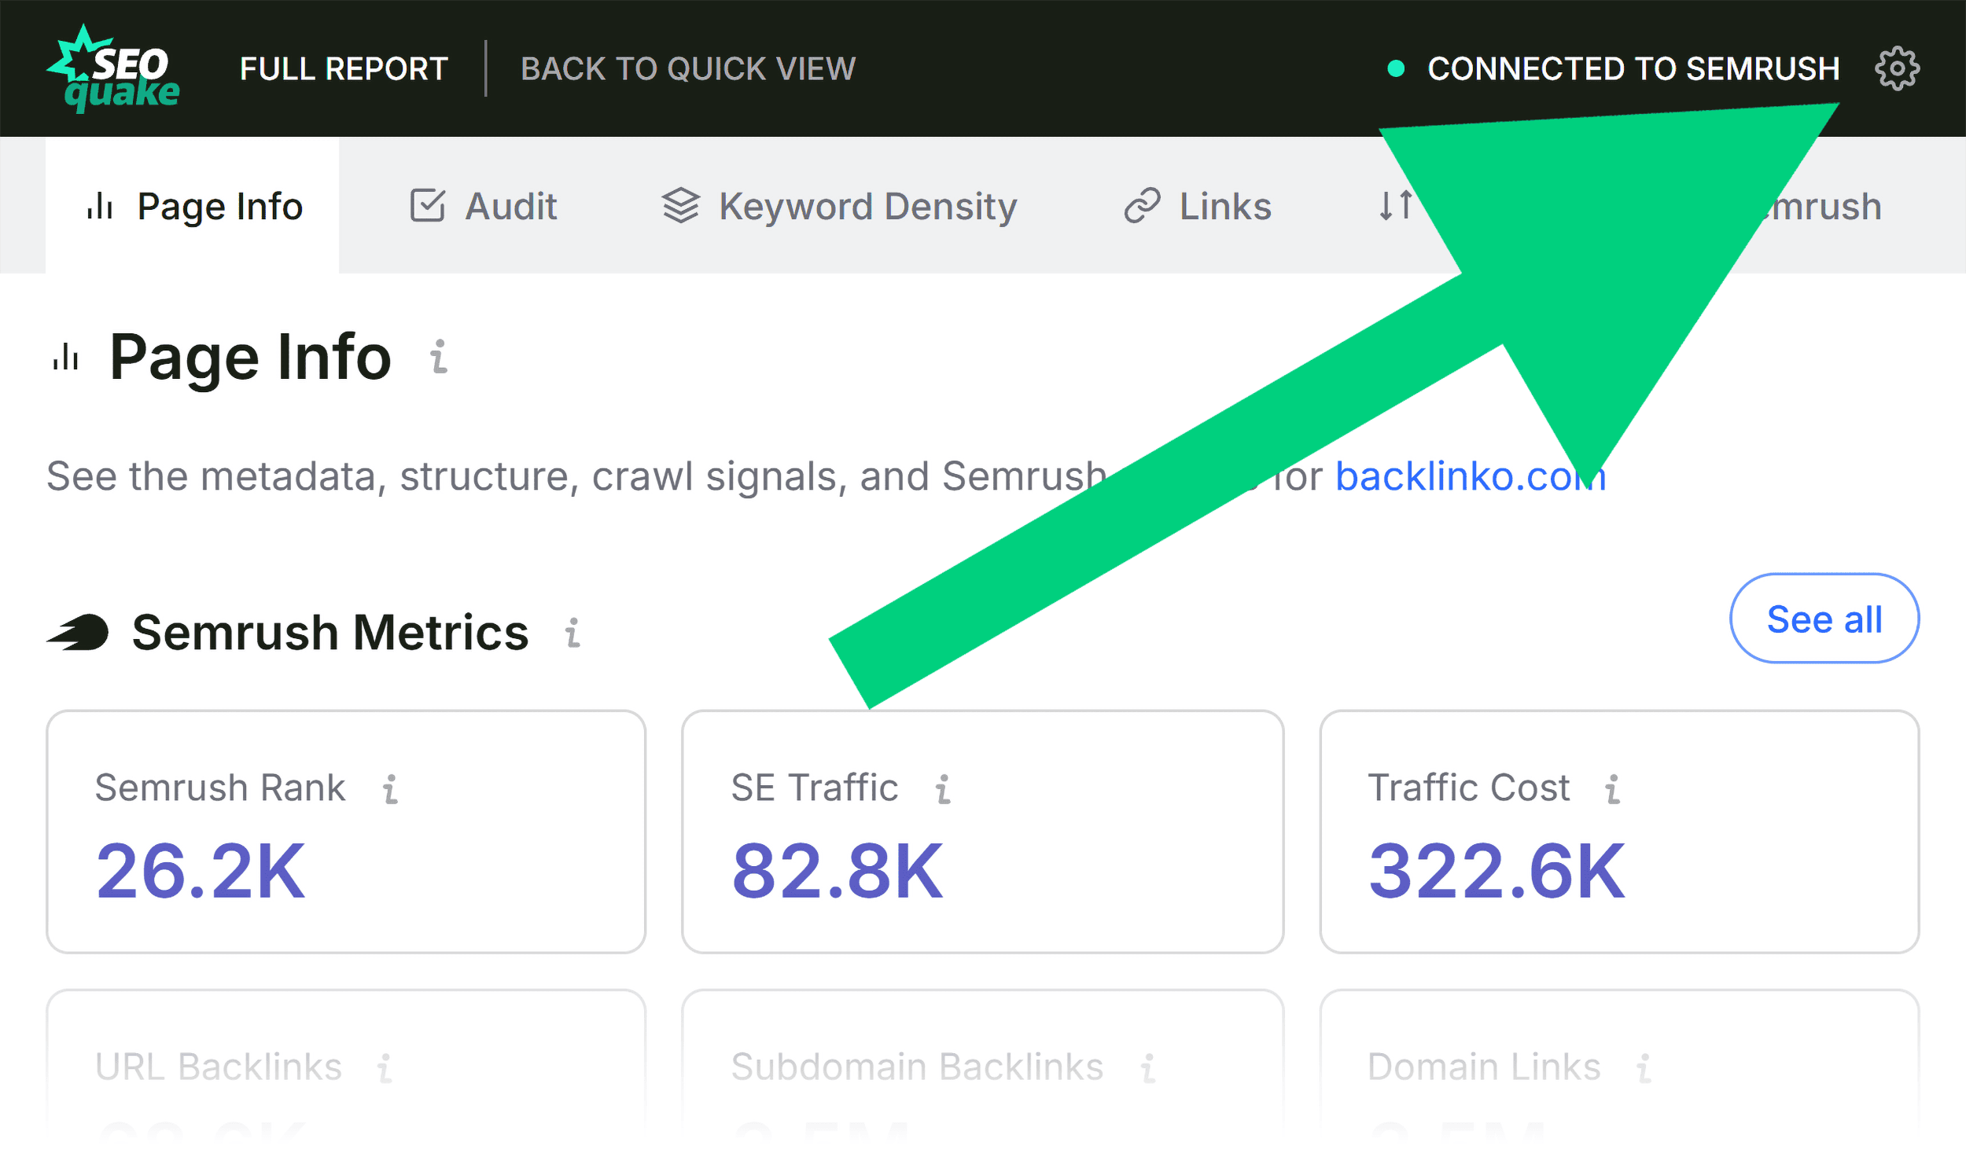Click the Semrush flame logo icon

pos(77,632)
